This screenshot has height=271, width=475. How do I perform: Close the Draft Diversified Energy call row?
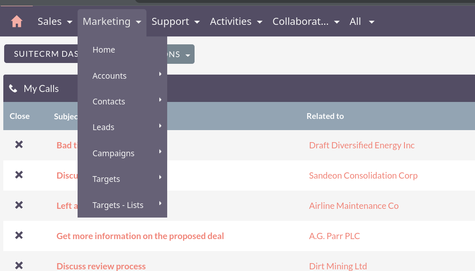pyautogui.click(x=19, y=145)
